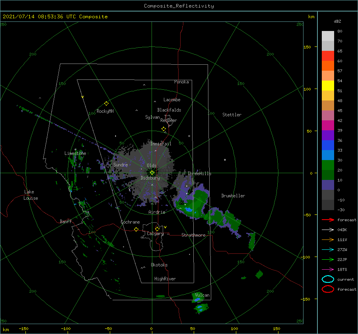Click the yellow diamond marker below RedDeer

click(x=163, y=129)
